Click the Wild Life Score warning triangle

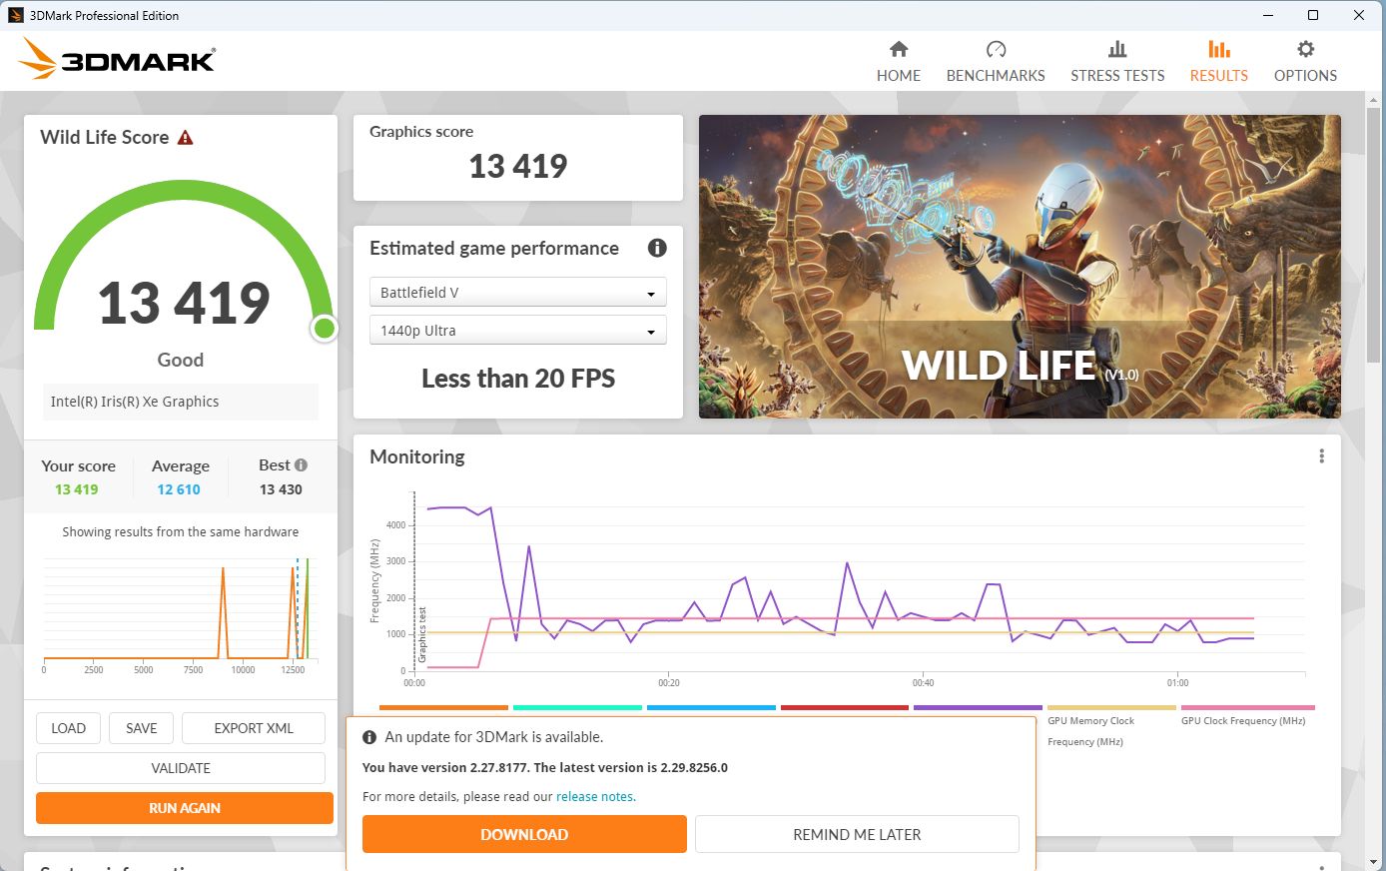(185, 138)
